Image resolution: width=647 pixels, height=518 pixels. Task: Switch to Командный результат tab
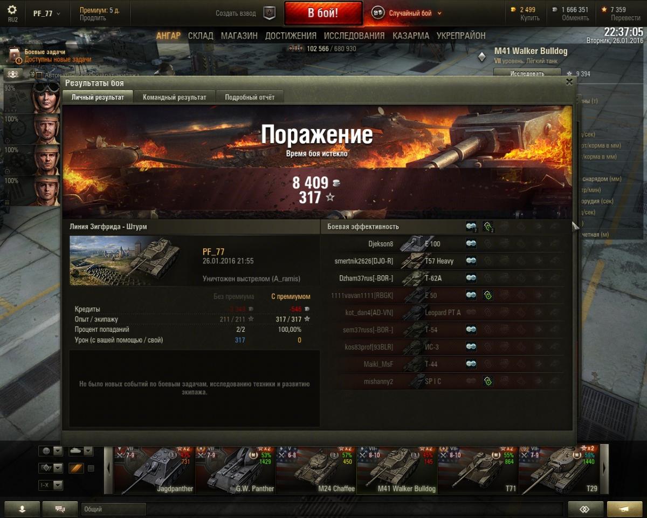pos(174,97)
